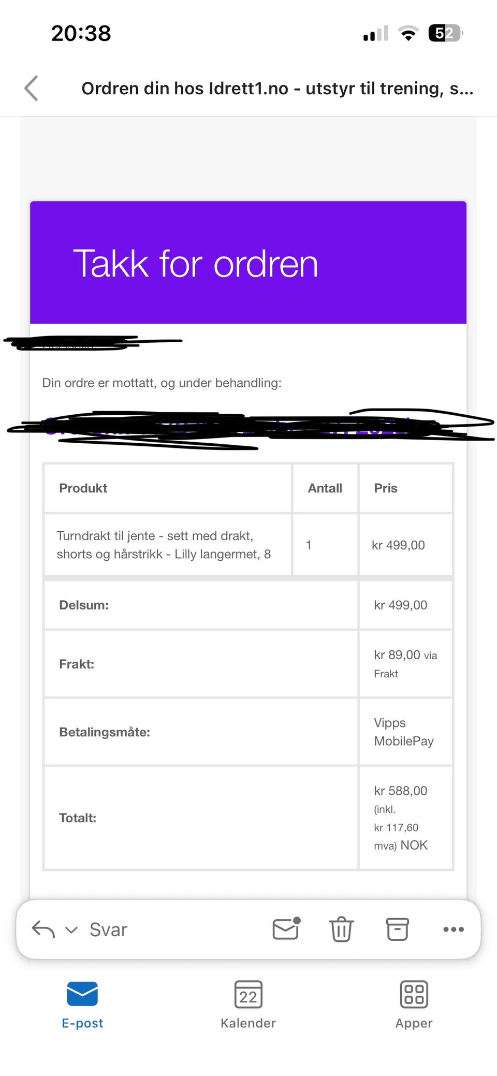This screenshot has height=1076, width=497.
Task: Archive the email with the box icon
Action: pyautogui.click(x=398, y=929)
